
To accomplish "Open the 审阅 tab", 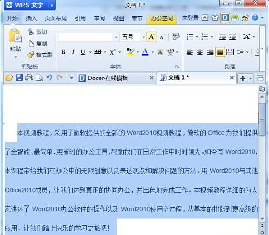I will pos(99,18).
